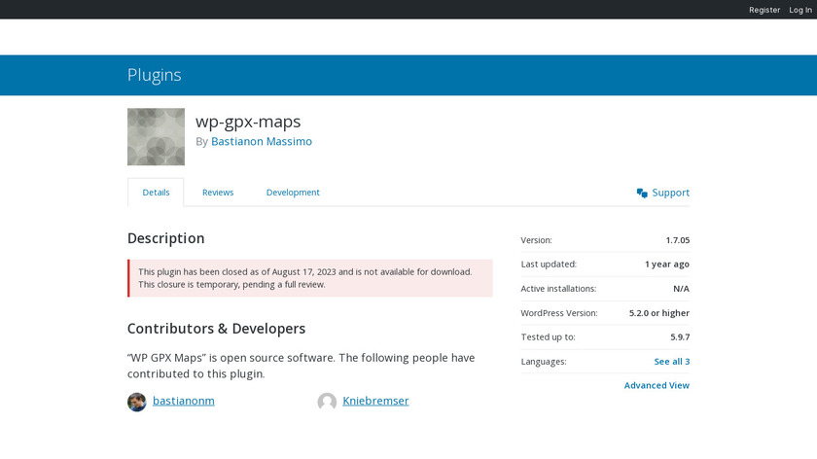Click Kniebremser's avatar icon

(327, 402)
